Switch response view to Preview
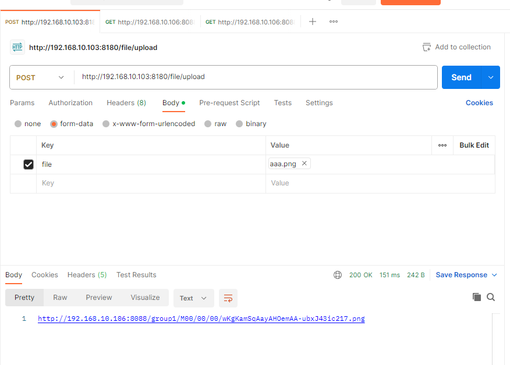Viewport: 510px width, 365px height. click(99, 298)
